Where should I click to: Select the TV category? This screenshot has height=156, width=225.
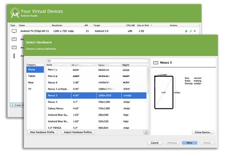coord(35,89)
